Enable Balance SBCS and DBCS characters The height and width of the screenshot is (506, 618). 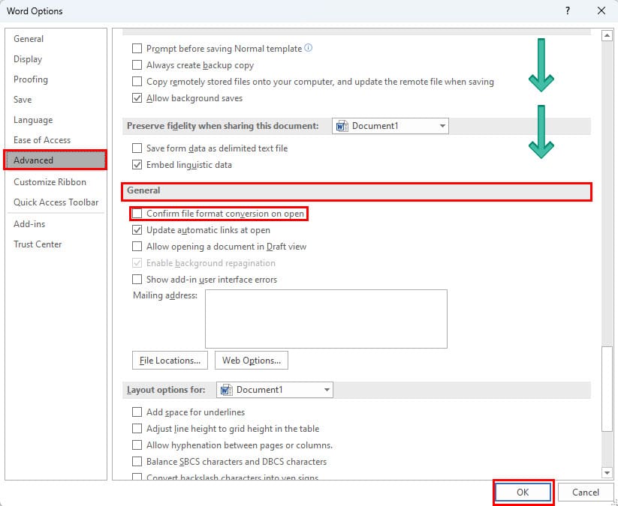pos(137,462)
